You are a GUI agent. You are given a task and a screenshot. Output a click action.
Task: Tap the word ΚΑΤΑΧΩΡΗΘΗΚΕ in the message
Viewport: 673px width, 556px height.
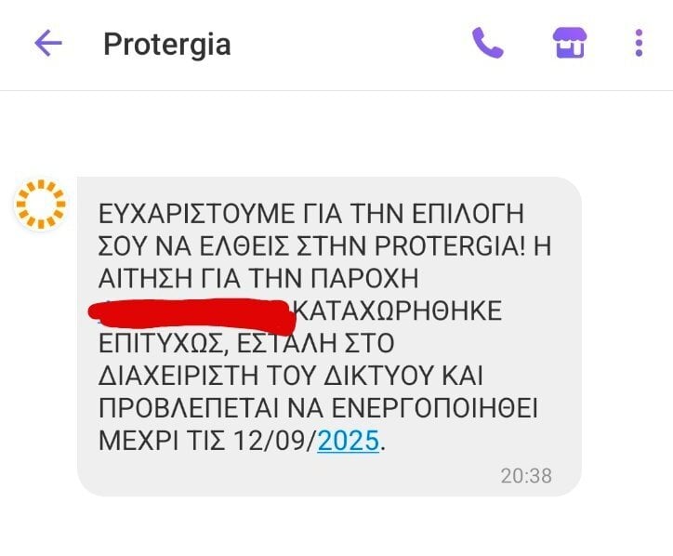pyautogui.click(x=399, y=311)
